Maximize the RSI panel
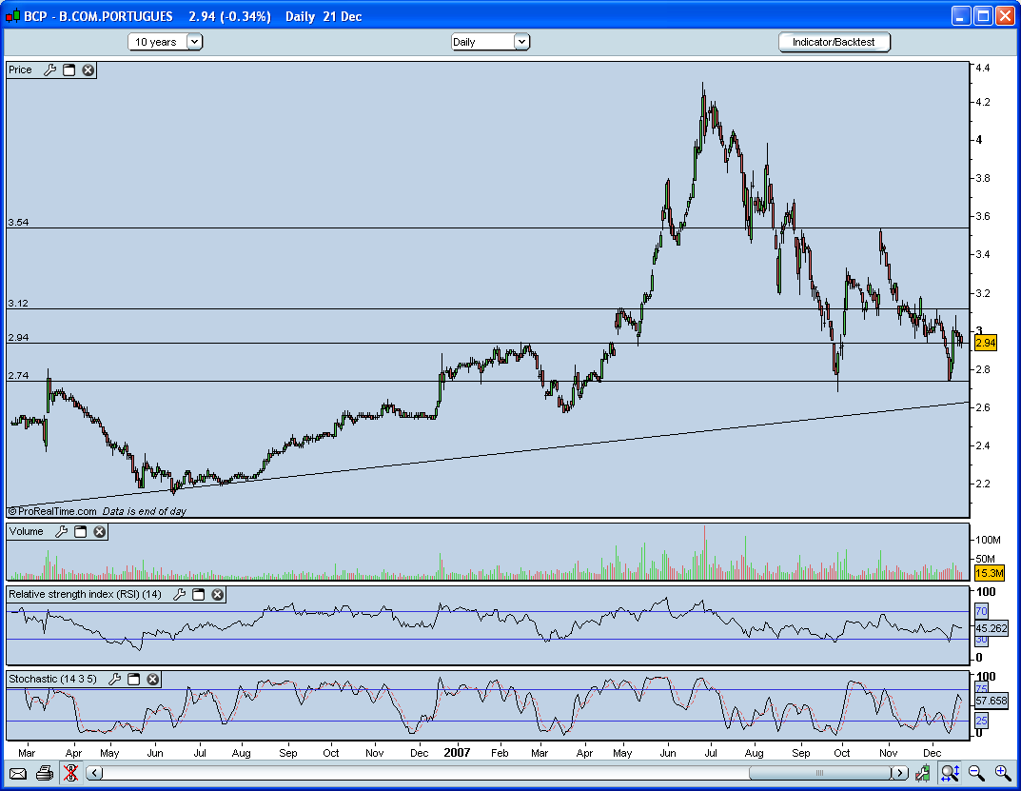This screenshot has width=1021, height=791. click(199, 594)
